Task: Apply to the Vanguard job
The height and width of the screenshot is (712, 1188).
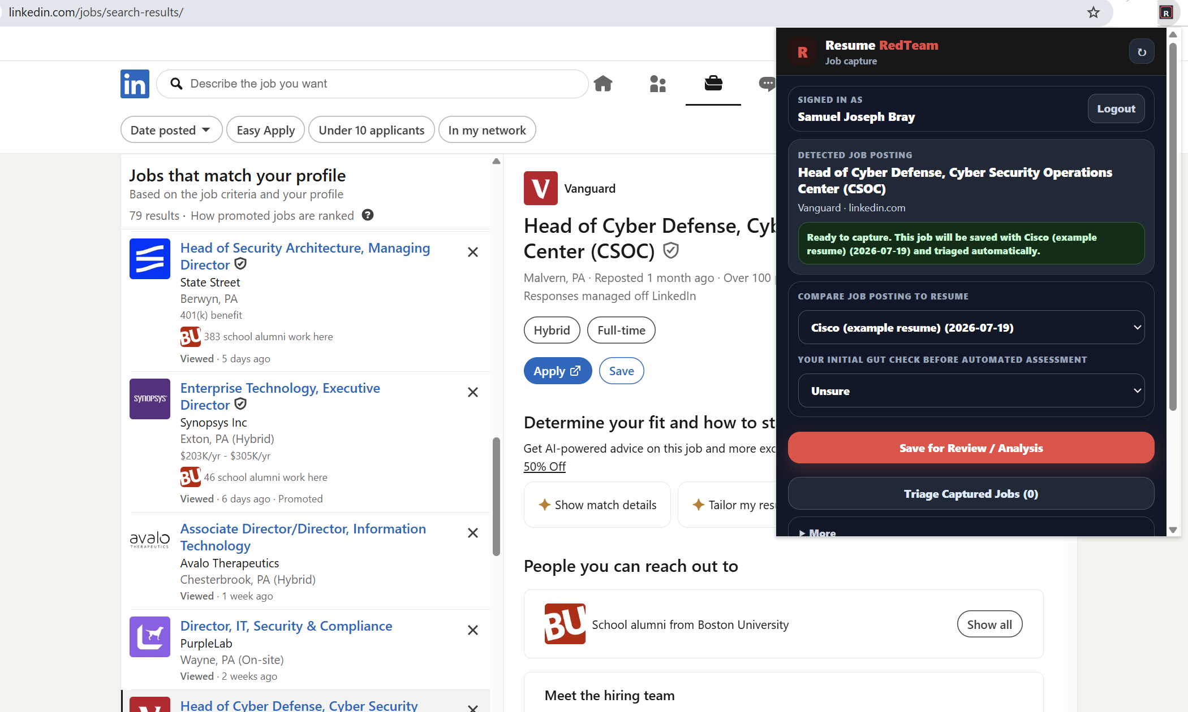Action: [558, 371]
